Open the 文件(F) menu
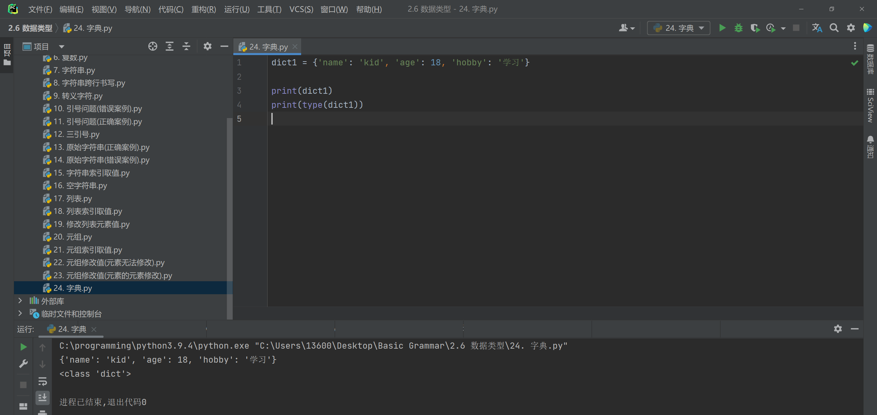The image size is (877, 415). coord(40,9)
